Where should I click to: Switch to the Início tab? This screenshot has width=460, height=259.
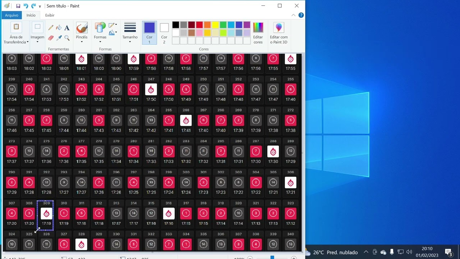pyautogui.click(x=31, y=15)
